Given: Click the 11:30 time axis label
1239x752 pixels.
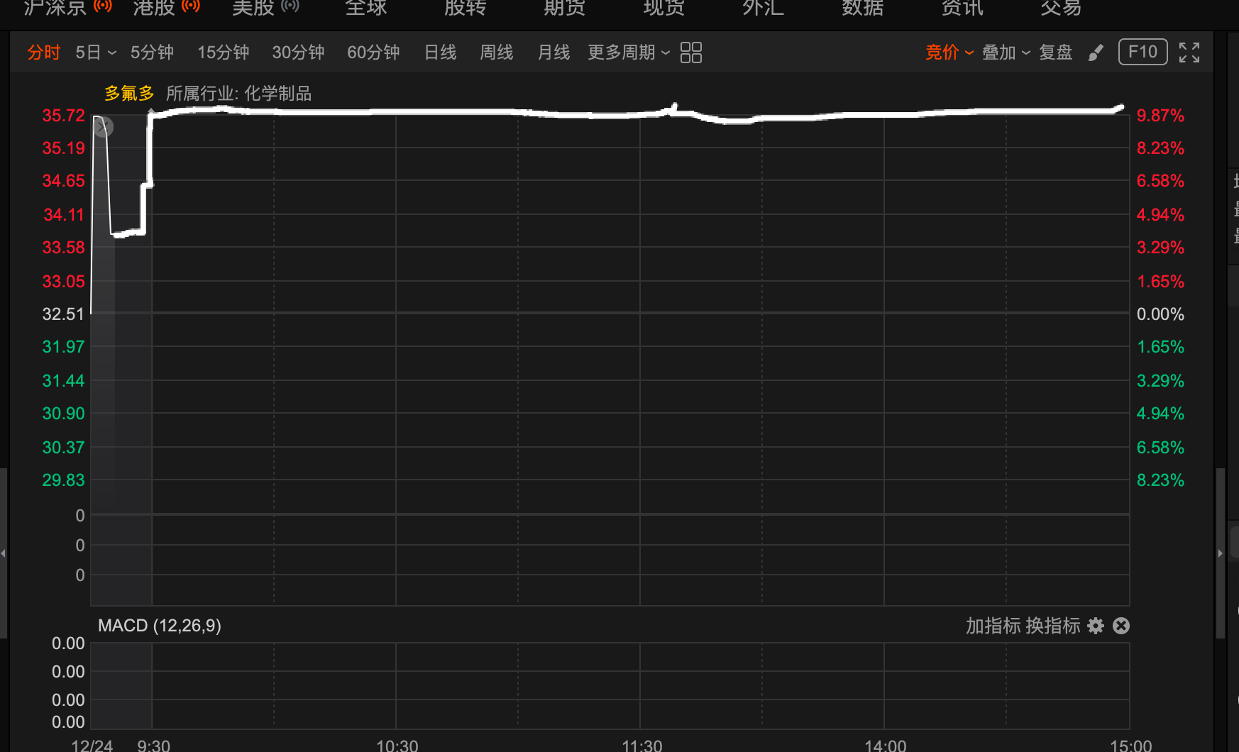Looking at the screenshot, I should (641, 746).
